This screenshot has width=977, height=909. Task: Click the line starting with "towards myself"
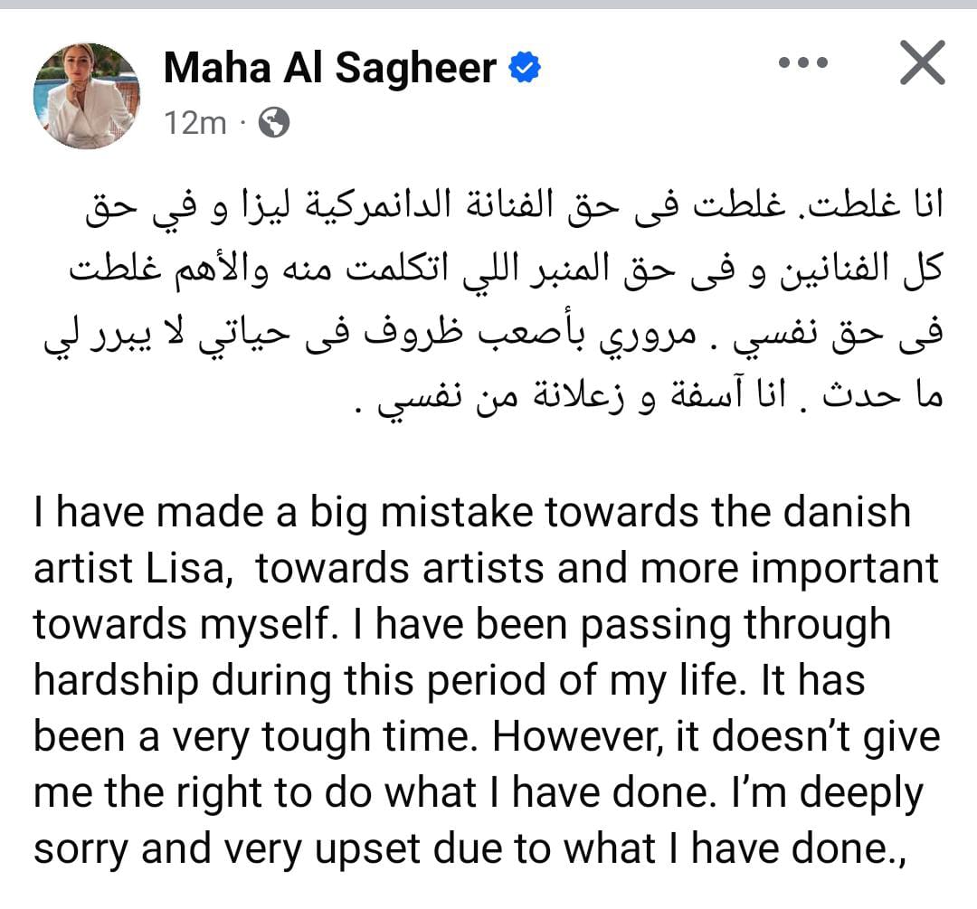click(461, 626)
